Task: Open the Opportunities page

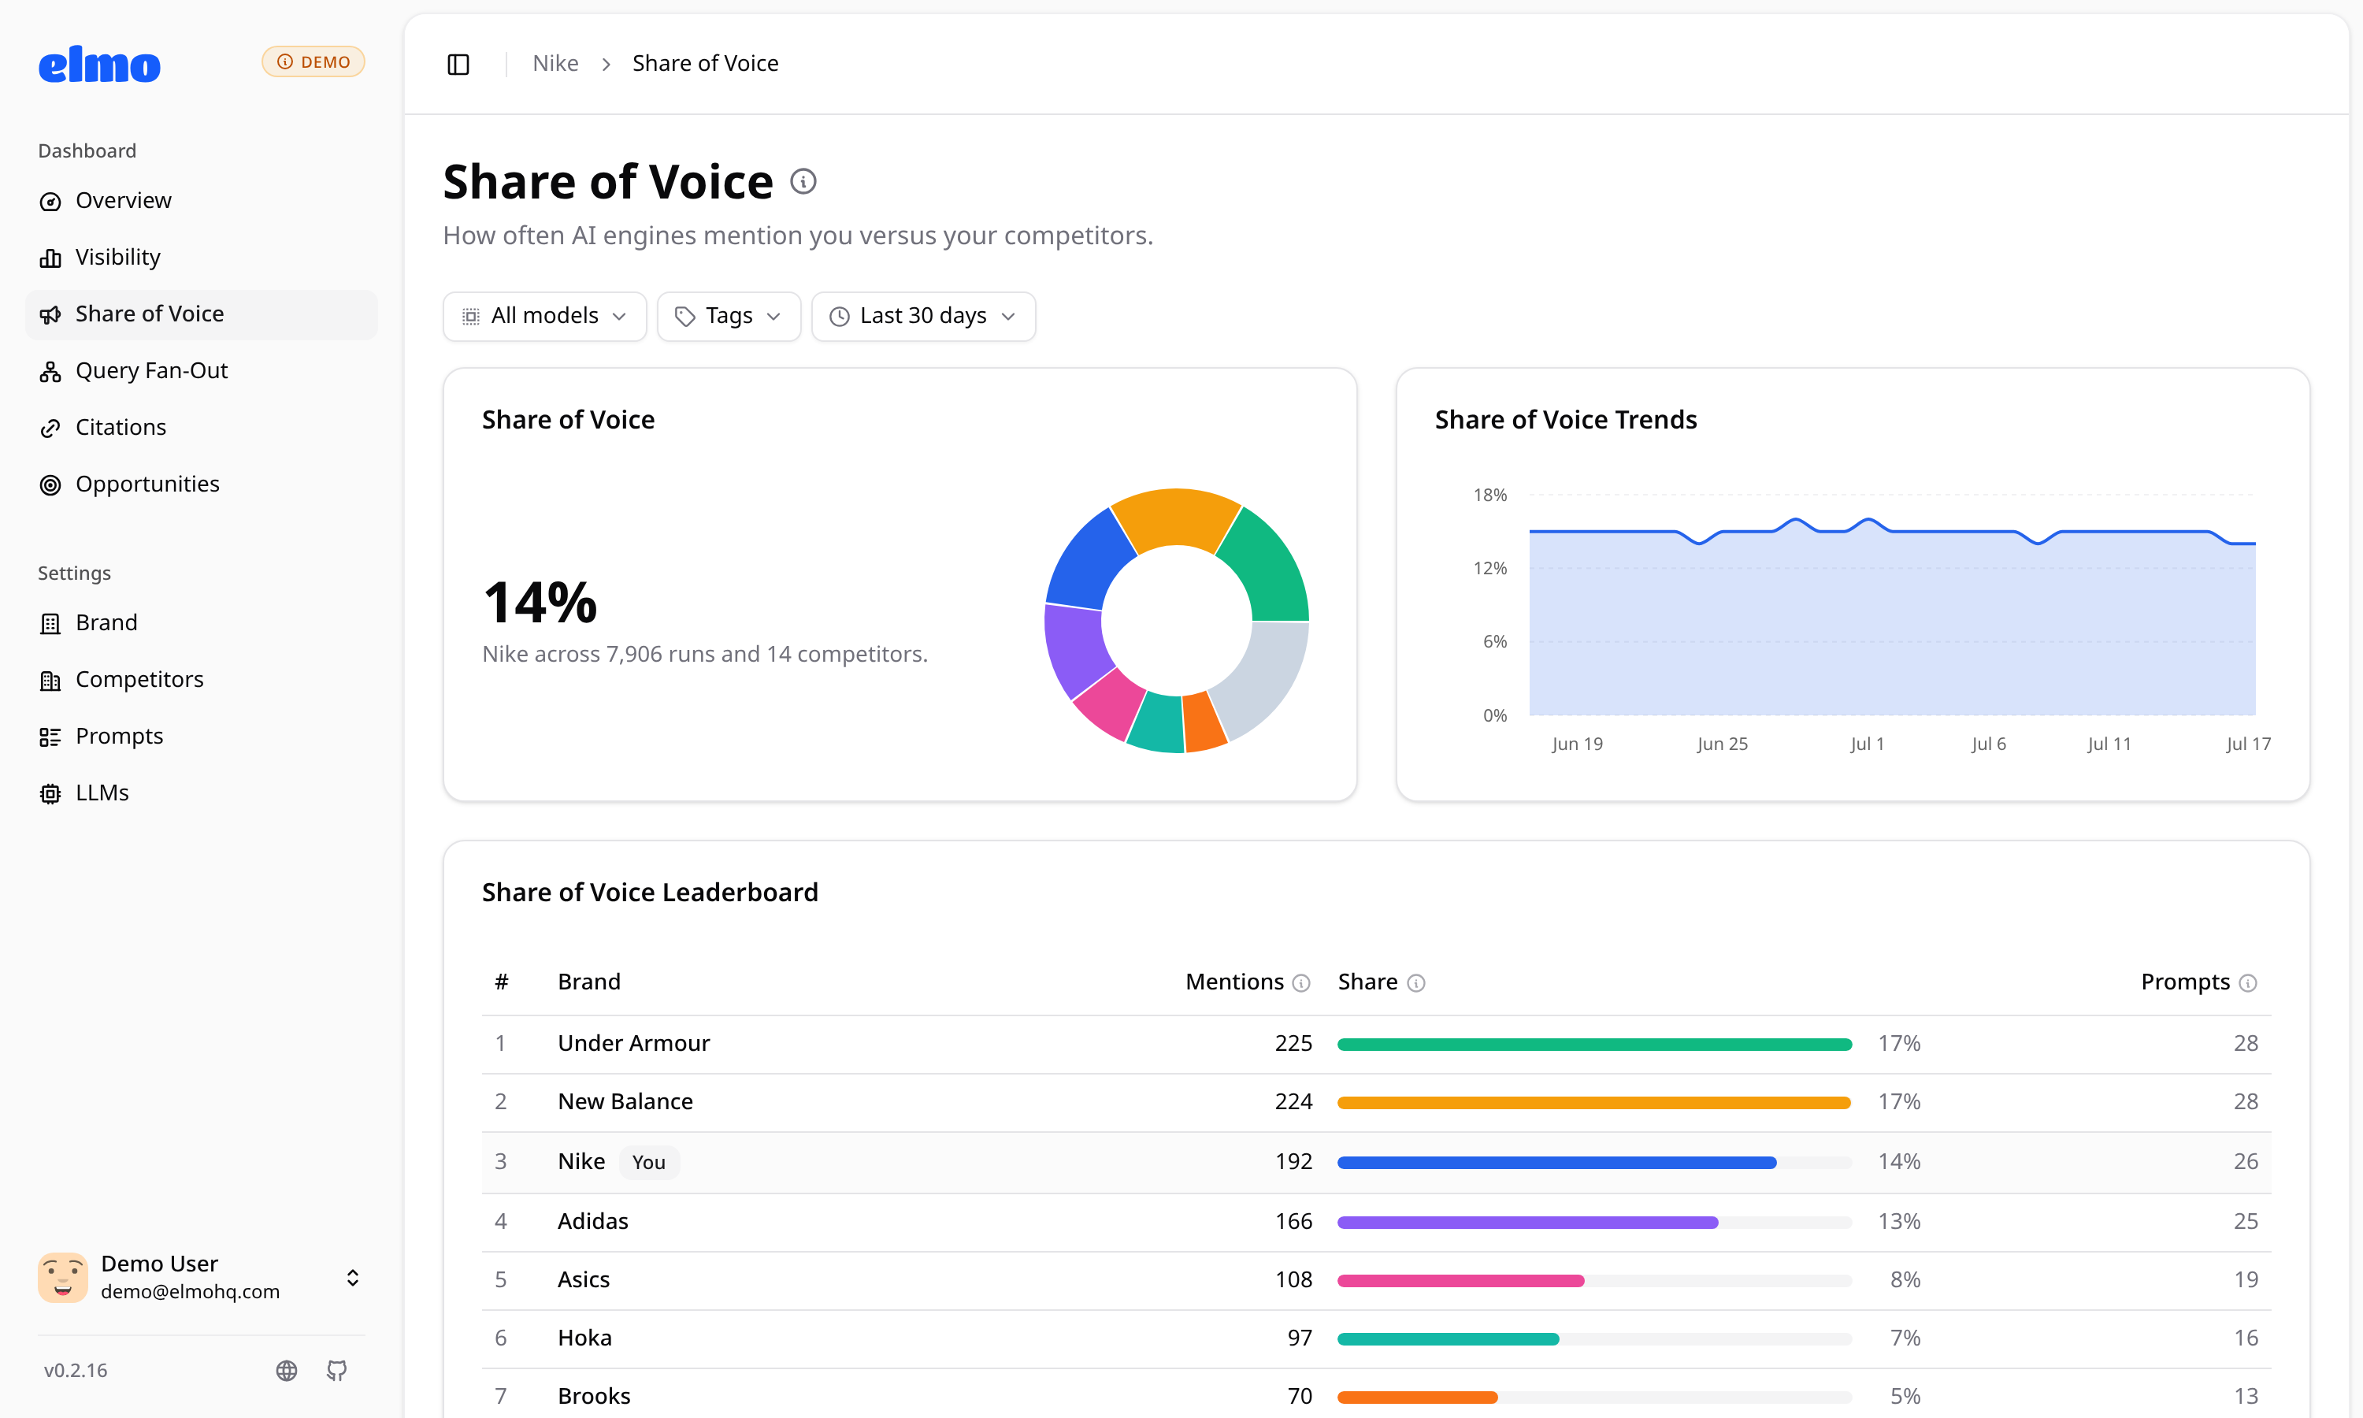Action: coord(202,484)
